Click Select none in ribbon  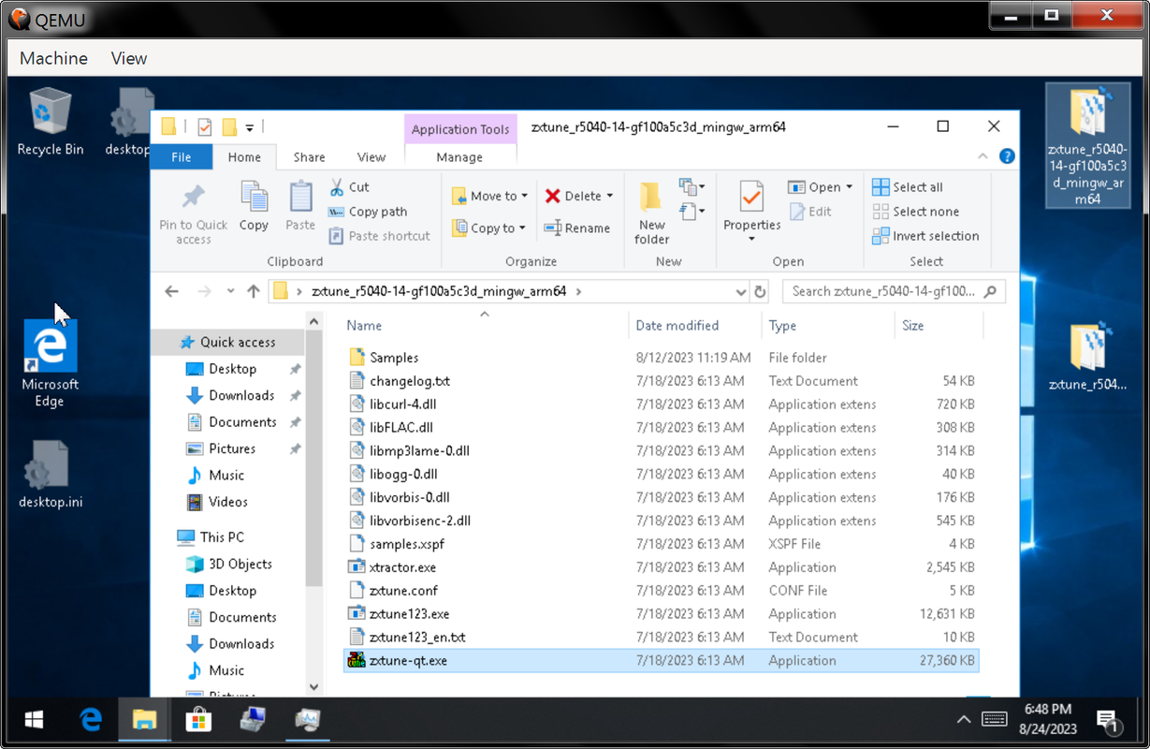[916, 212]
